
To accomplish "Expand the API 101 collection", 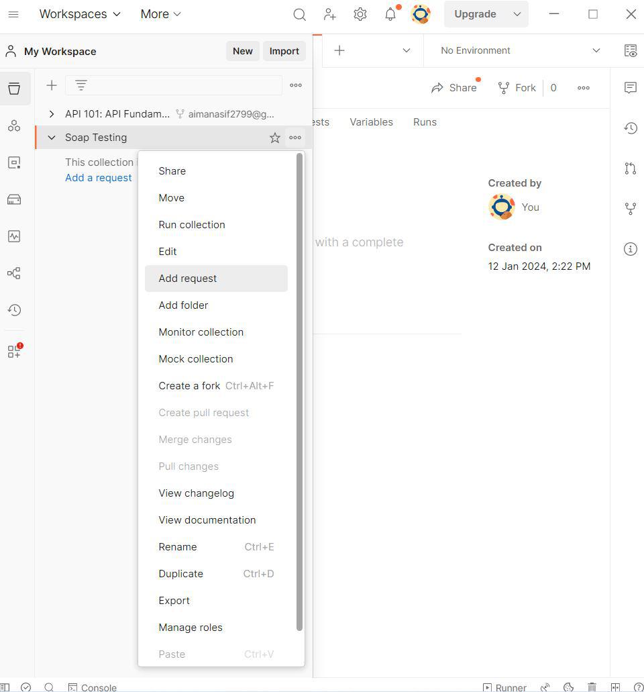I will 52,114.
